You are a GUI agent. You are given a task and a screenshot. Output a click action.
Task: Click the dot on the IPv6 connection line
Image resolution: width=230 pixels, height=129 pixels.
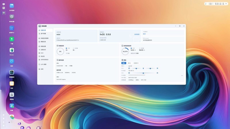(x=143, y=73)
